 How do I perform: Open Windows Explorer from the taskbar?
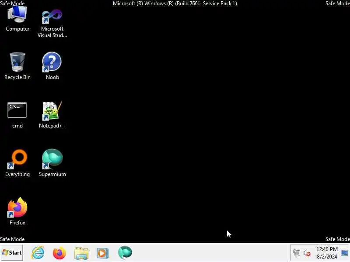tap(81, 253)
